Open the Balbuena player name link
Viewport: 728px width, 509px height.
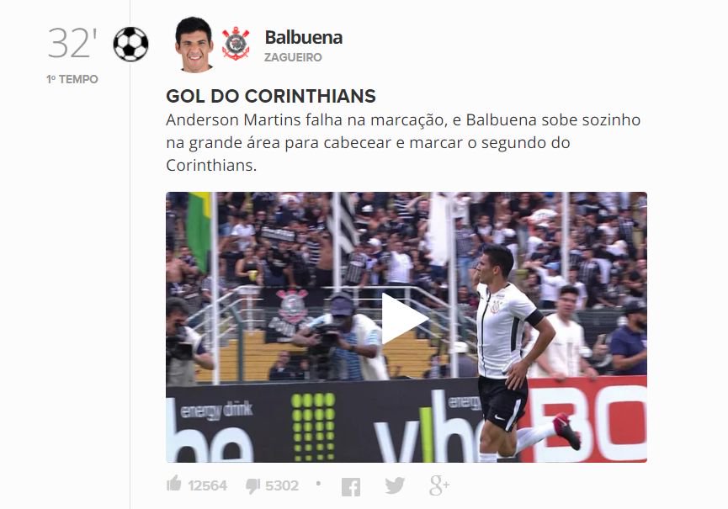click(304, 38)
